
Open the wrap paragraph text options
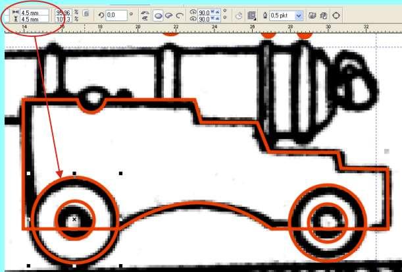coord(251,14)
